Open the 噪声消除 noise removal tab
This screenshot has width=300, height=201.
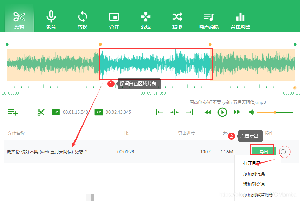209,20
